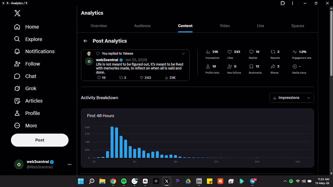Click the Jan 25, 2026 post date
The height and width of the screenshot is (187, 333).
coord(136,60)
